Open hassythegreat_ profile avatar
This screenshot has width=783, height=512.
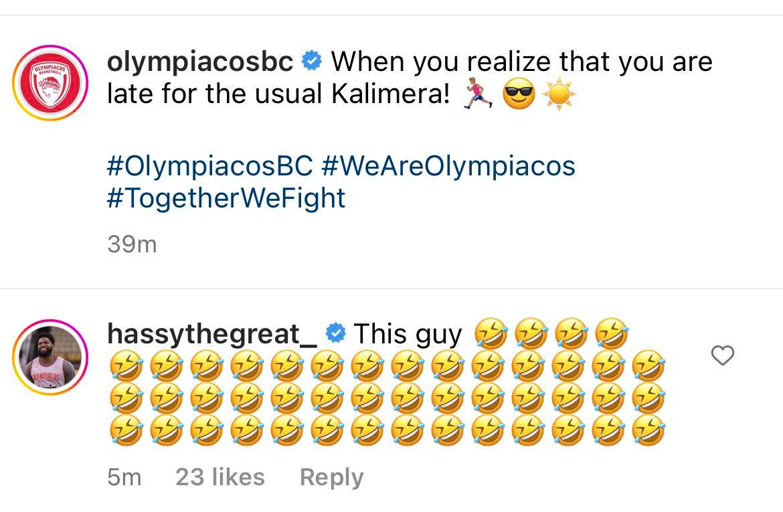(x=50, y=358)
